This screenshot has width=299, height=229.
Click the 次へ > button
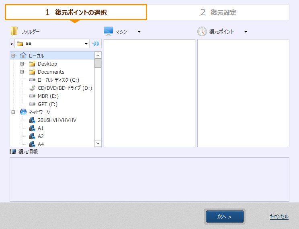click(225, 217)
